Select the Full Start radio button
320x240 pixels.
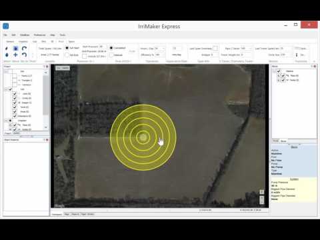(67, 48)
